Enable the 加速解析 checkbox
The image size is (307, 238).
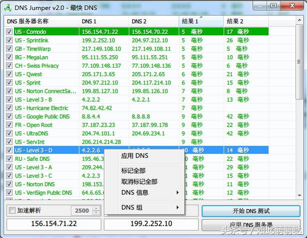coord(12,211)
